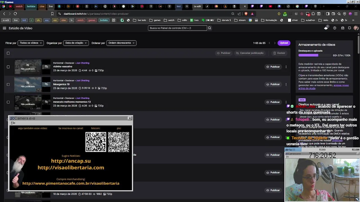Click the address bar URL

96,14
